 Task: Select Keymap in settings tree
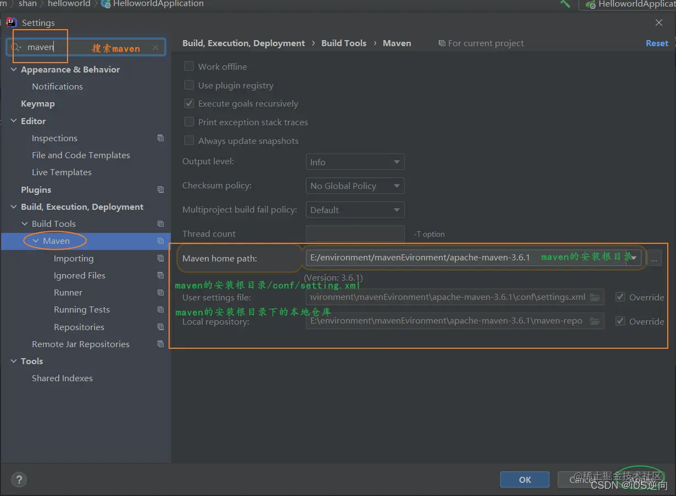coord(38,103)
